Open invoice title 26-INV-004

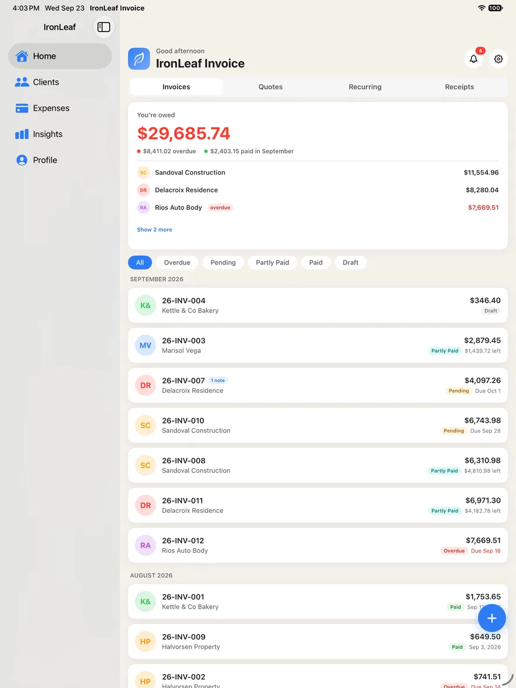coord(184,300)
